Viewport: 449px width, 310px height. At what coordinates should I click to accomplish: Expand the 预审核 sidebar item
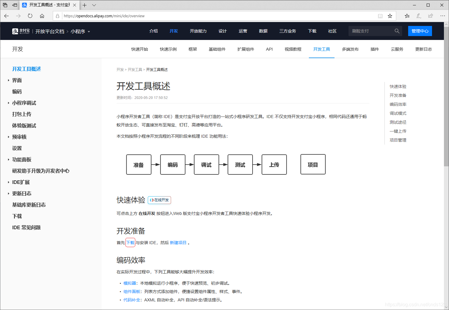tap(9, 137)
